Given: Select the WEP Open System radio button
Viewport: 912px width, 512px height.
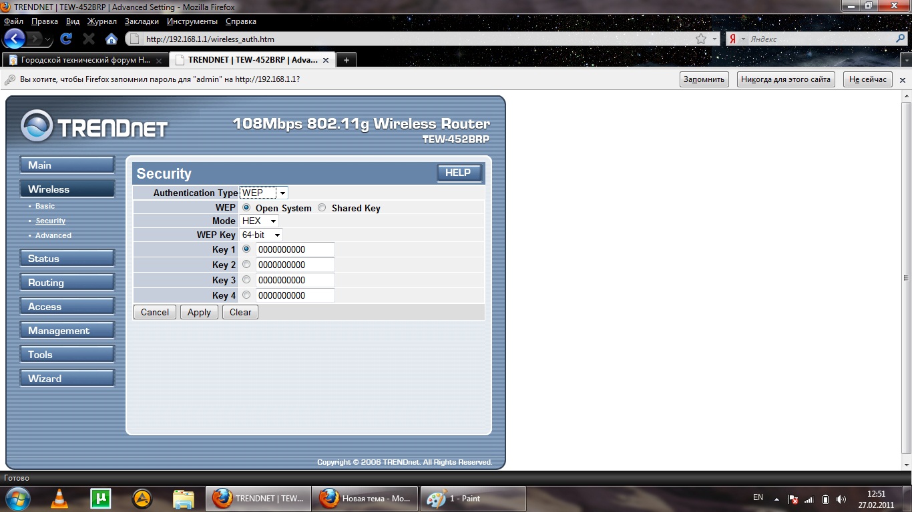Looking at the screenshot, I should (x=246, y=207).
